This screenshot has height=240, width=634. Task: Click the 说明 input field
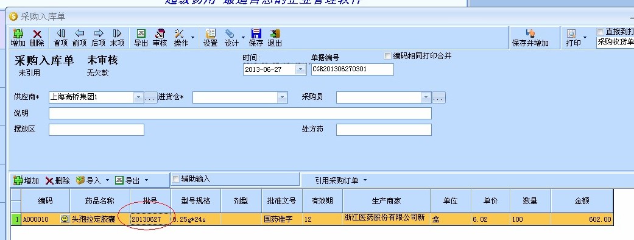coord(240,113)
